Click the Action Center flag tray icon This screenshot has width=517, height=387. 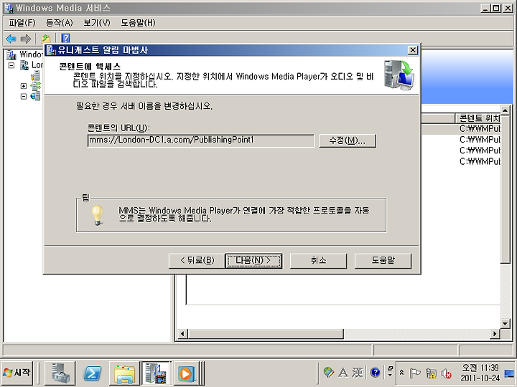coord(415,373)
